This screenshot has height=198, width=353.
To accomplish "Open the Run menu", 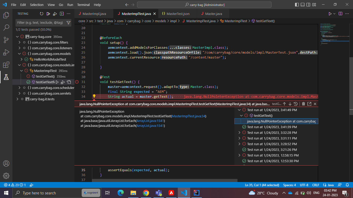I will pyautogui.click(x=70, y=5).
